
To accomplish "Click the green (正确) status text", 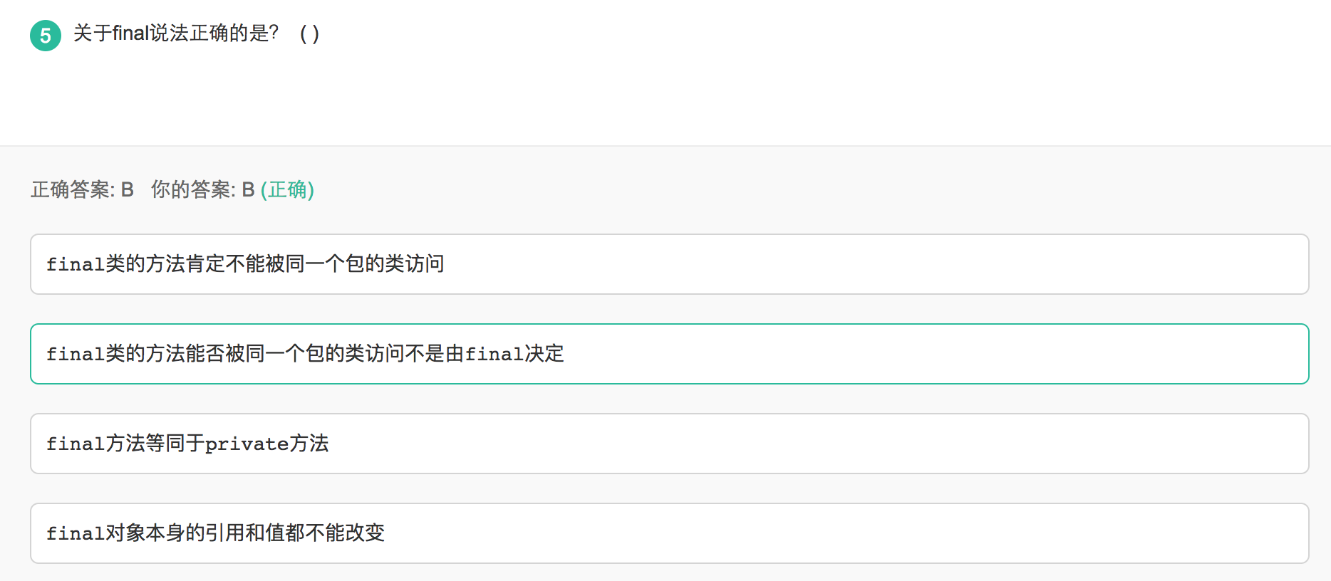I will click(287, 189).
